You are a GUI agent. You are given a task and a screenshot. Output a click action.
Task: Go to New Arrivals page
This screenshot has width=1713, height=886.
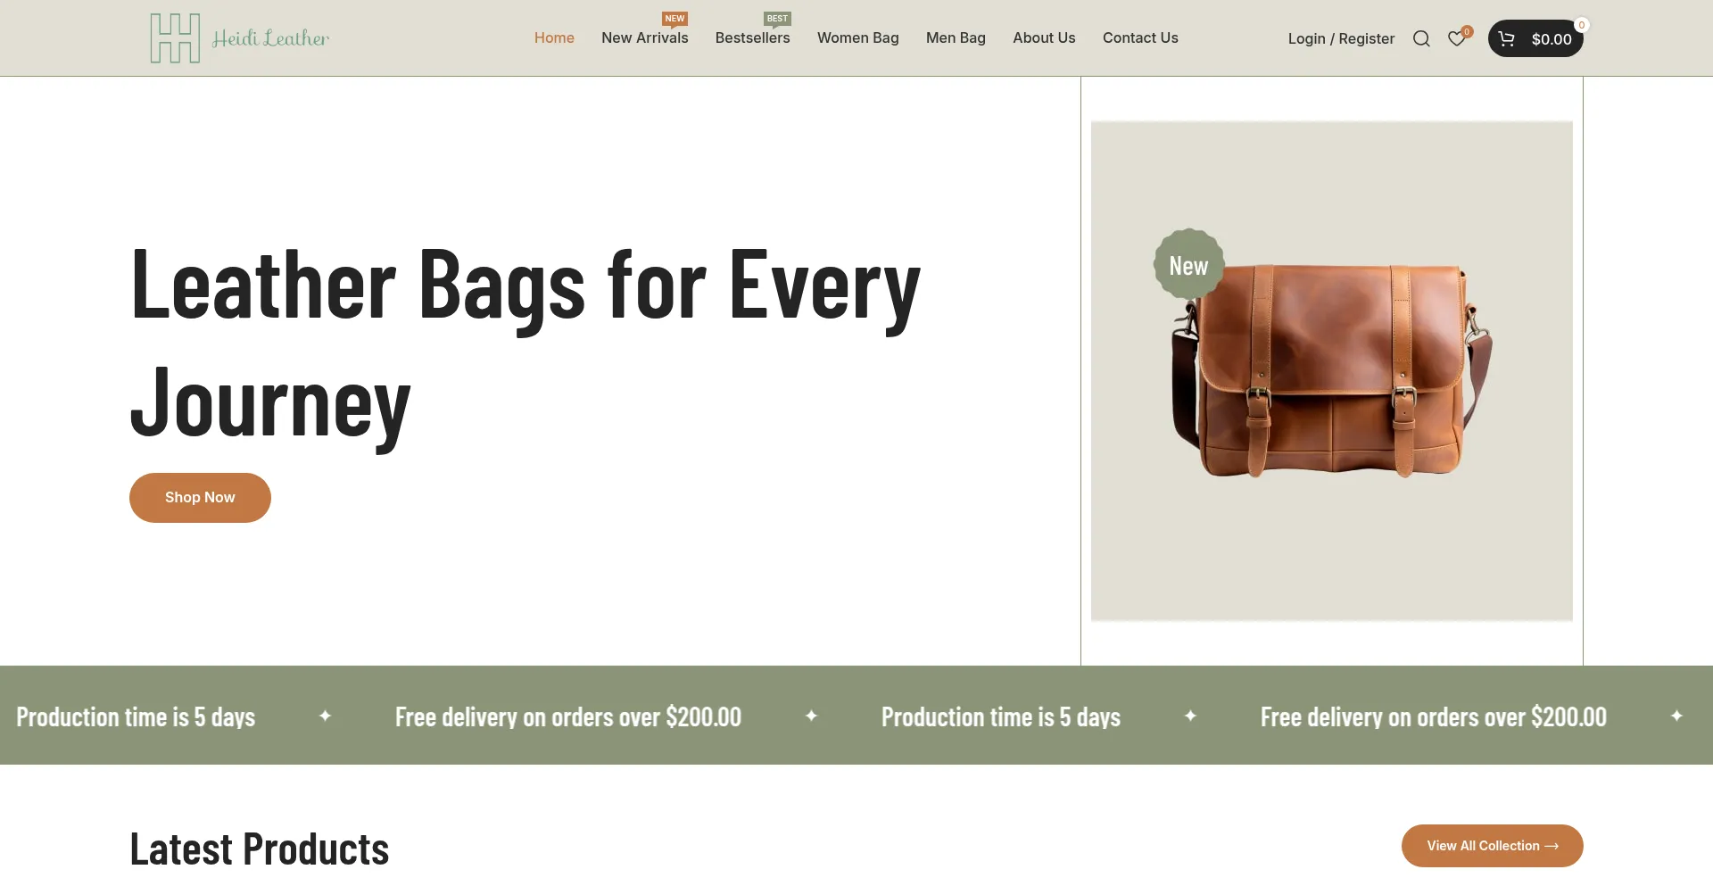coord(644,37)
